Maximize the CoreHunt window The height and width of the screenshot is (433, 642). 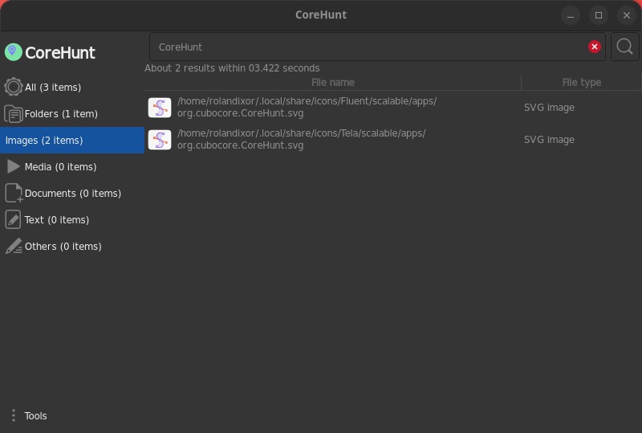pos(599,15)
